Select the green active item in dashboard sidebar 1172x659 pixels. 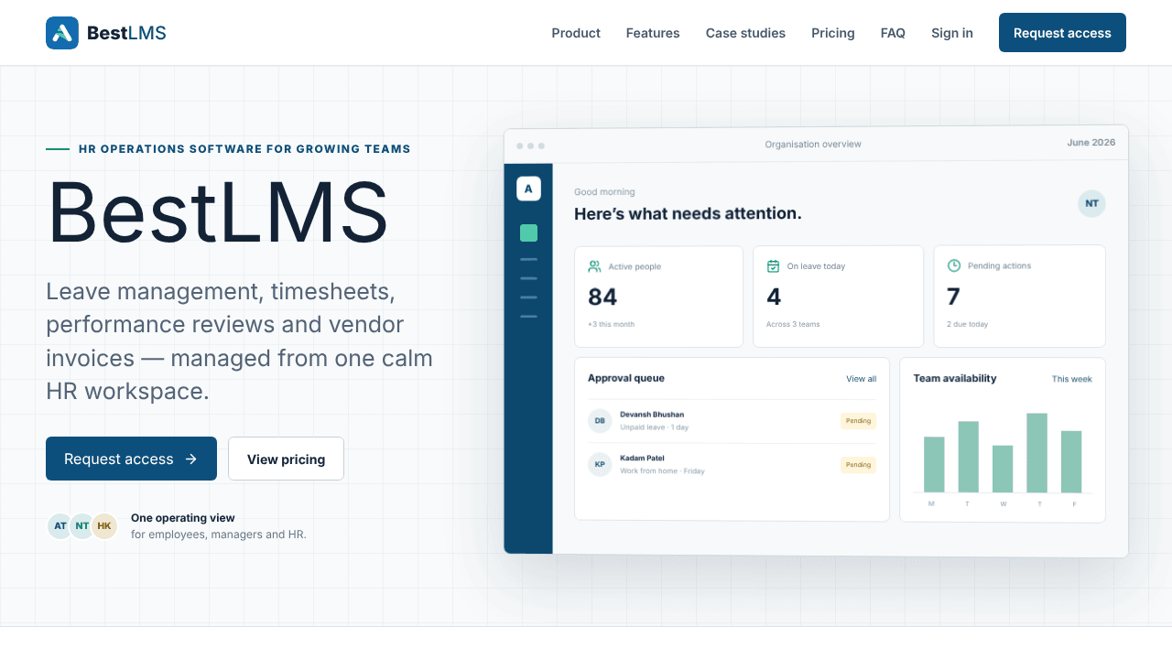click(x=528, y=233)
